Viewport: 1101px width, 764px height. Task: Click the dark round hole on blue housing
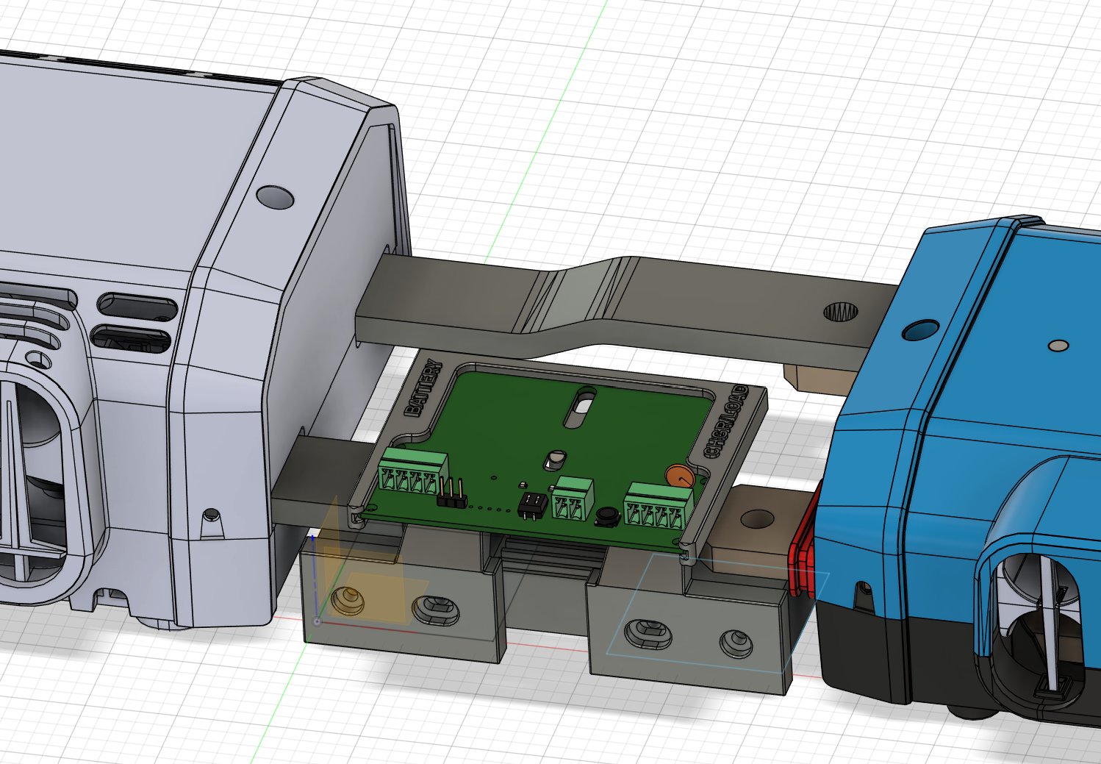[x=920, y=329]
